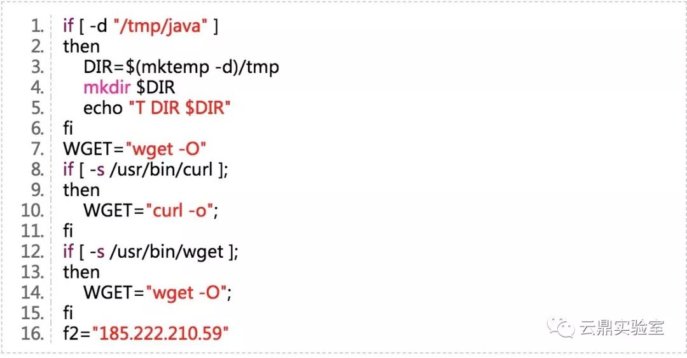
Task: Click the fi keyword on line 6
Action: [68, 128]
